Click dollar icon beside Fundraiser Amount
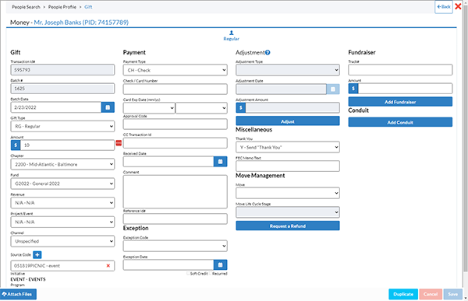Viewport: 468px width, 301px height. click(x=353, y=89)
